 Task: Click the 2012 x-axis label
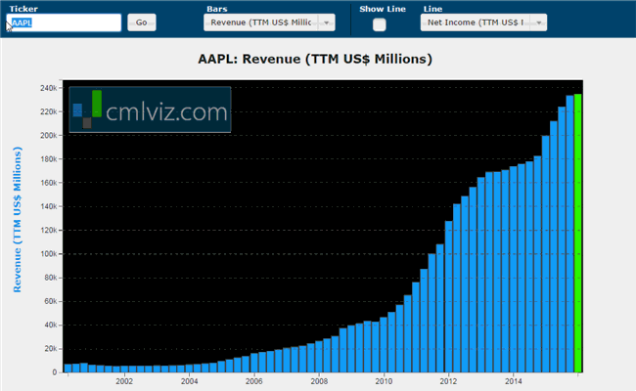(x=448, y=381)
